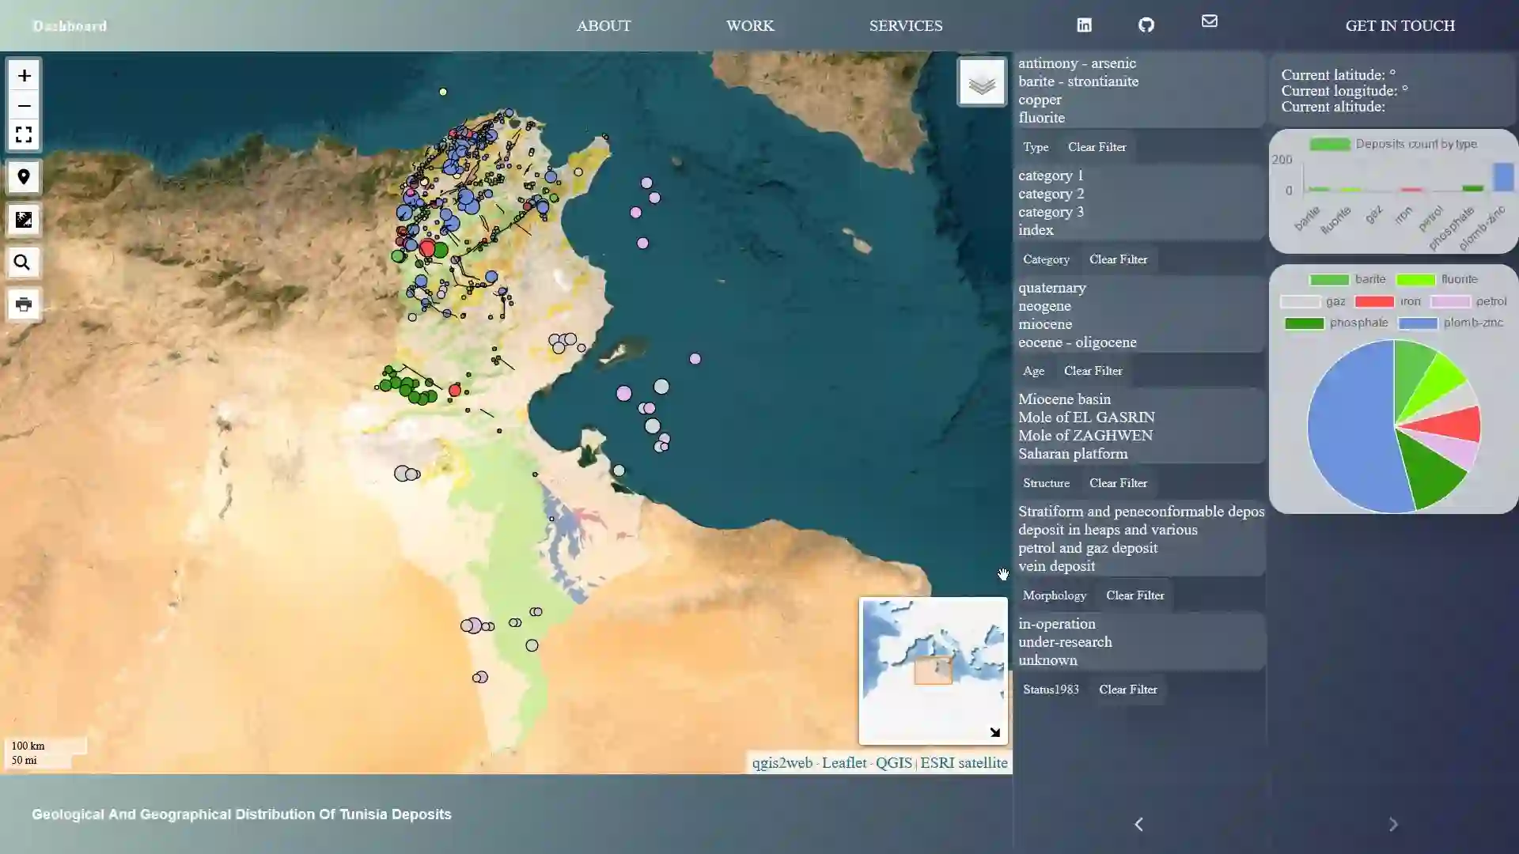Click the overview minimap thumbnail
Viewport: 1519px width, 854px height.
click(x=934, y=671)
